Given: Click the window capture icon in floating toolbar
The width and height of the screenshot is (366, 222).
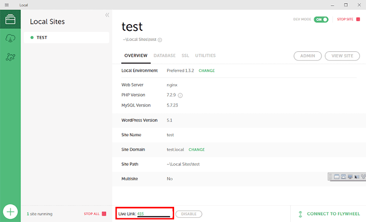Looking at the screenshot, I should click(x=337, y=177).
